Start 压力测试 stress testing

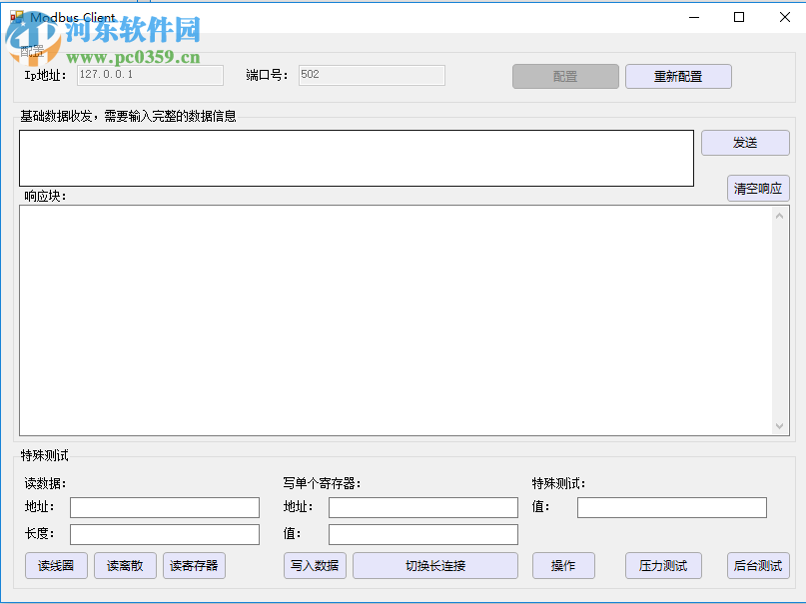pos(662,565)
